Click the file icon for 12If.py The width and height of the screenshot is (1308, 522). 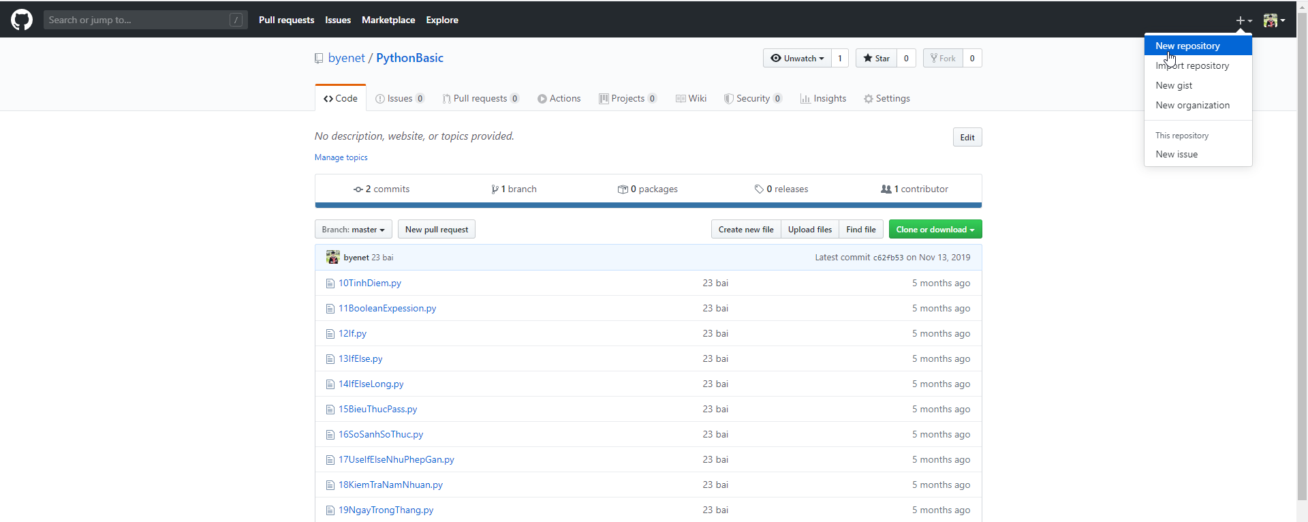coord(330,334)
